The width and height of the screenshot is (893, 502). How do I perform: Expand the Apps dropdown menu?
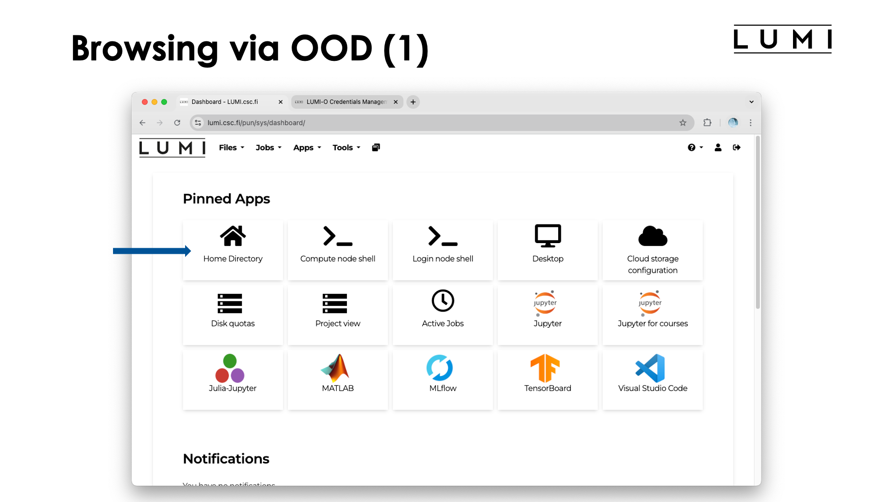coord(307,147)
